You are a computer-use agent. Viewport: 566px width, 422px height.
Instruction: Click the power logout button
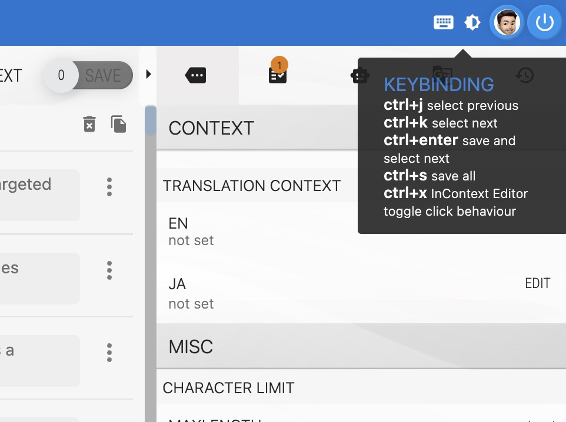pyautogui.click(x=544, y=23)
